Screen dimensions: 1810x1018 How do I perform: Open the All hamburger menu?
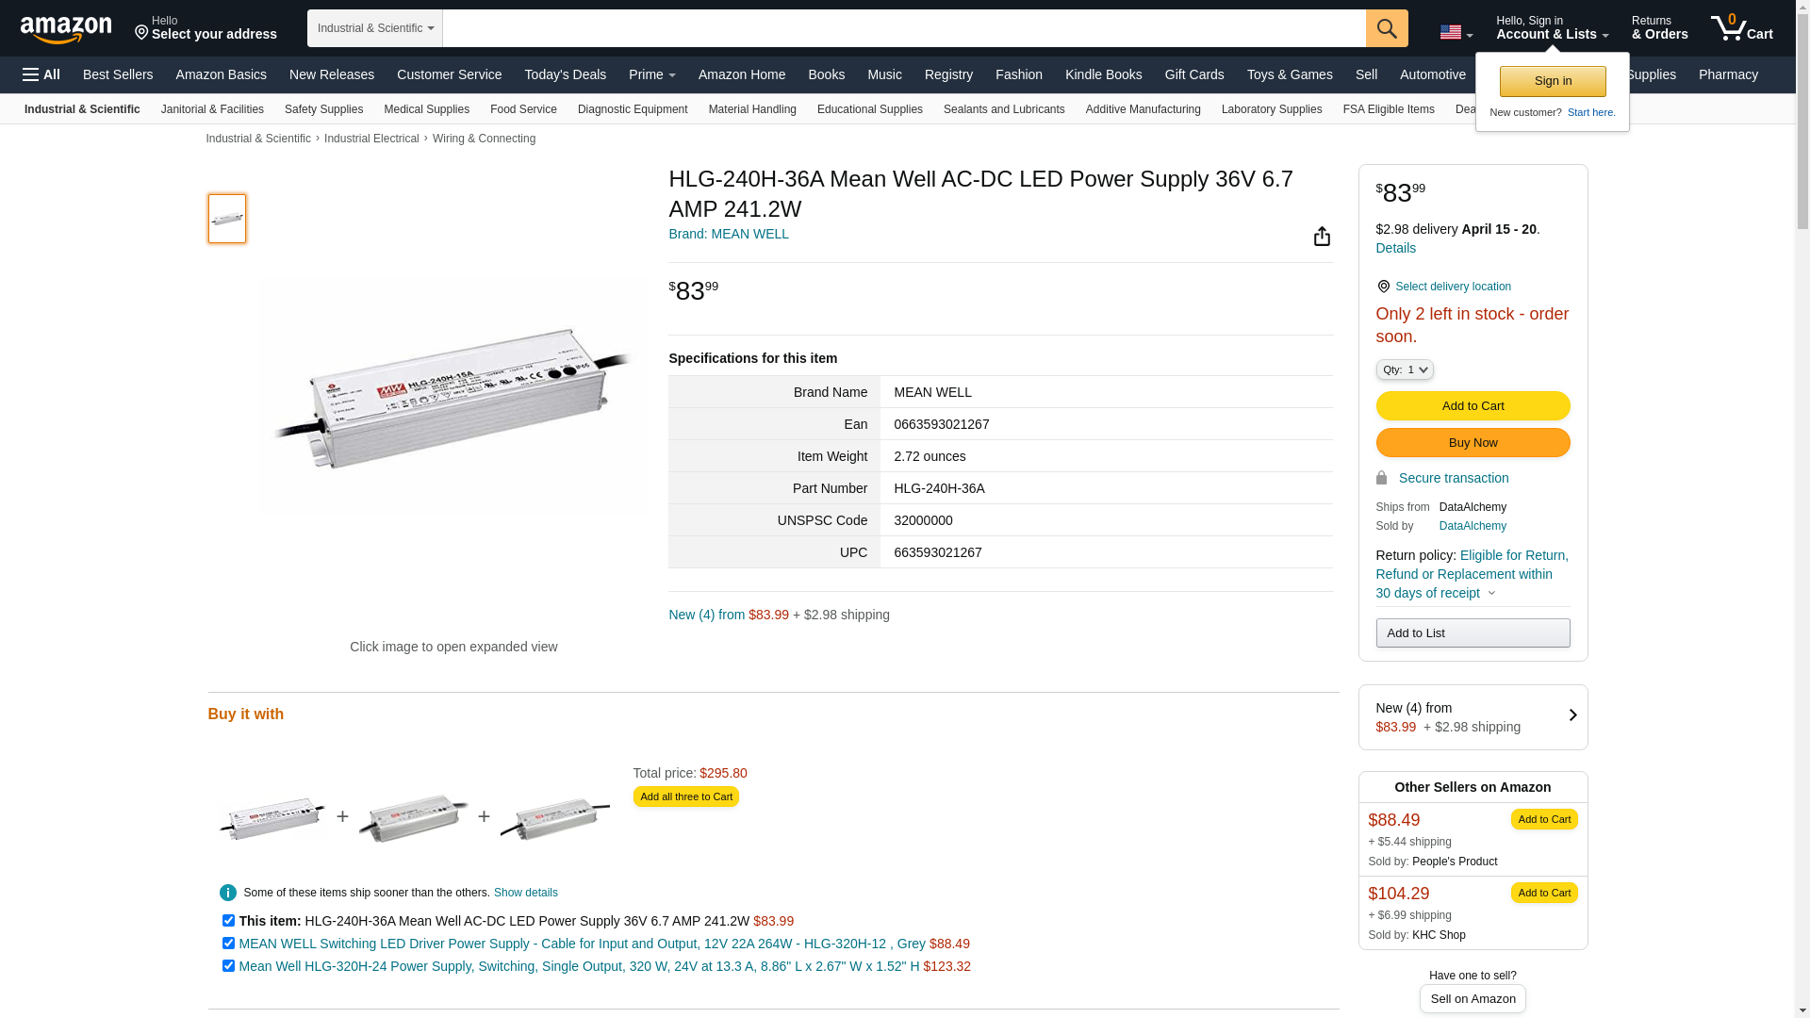click(41, 74)
